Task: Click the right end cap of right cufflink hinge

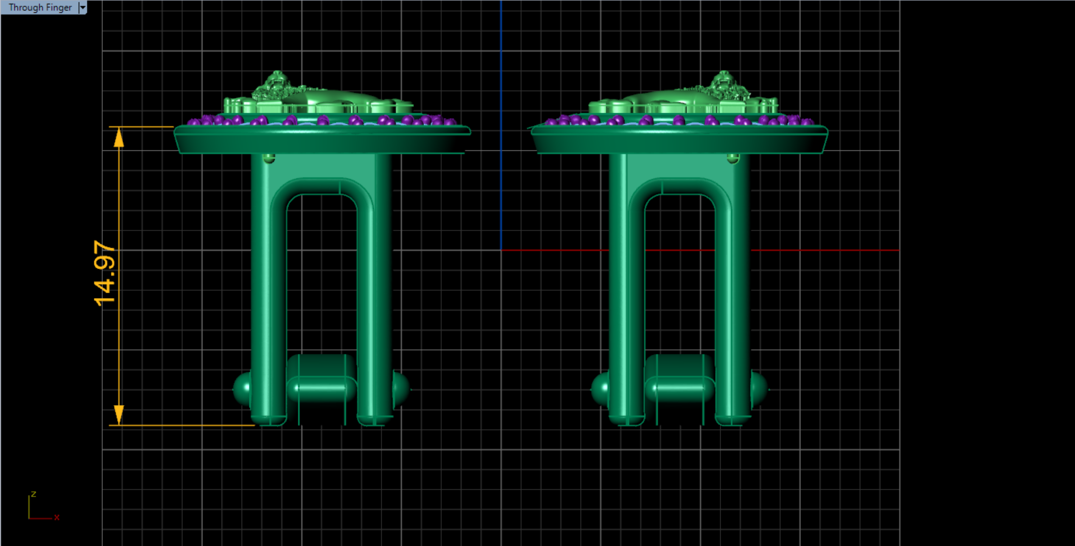Action: click(x=759, y=388)
